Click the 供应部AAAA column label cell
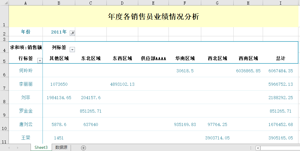Screen dimensions: 300x151 click(x=153, y=59)
